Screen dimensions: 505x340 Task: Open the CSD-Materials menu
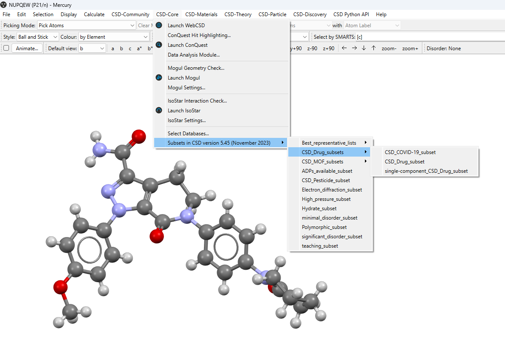pyautogui.click(x=201, y=14)
